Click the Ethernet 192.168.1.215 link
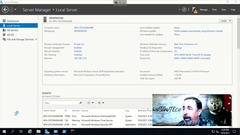Image resolution: width=240 pixels, height=135 pixels. coord(80,58)
